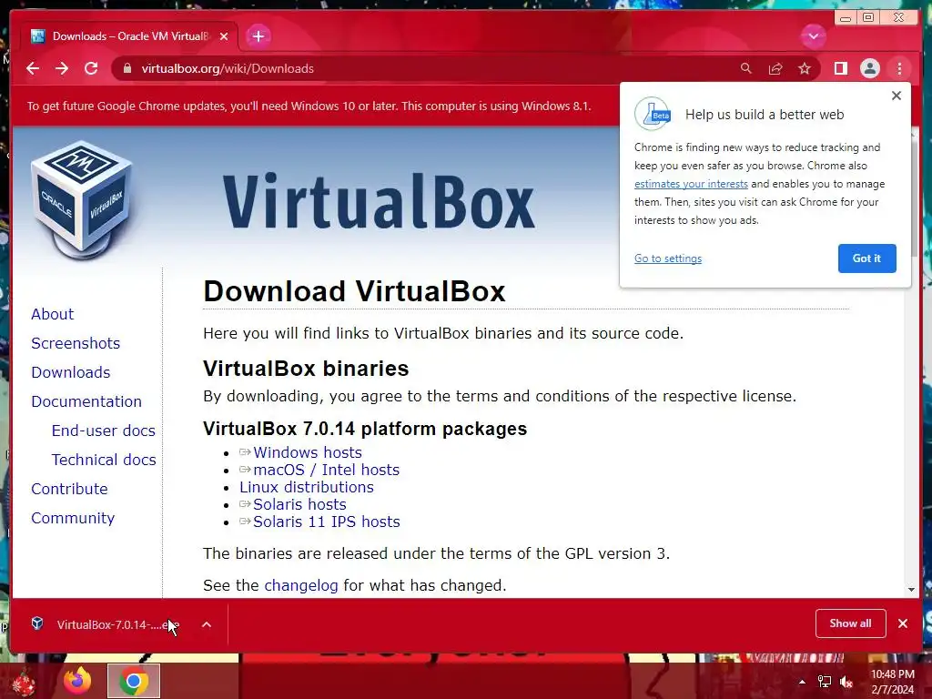Select the Downloads – Oracle VM VirtualBox tab
The height and width of the screenshot is (699, 932).
click(x=129, y=36)
